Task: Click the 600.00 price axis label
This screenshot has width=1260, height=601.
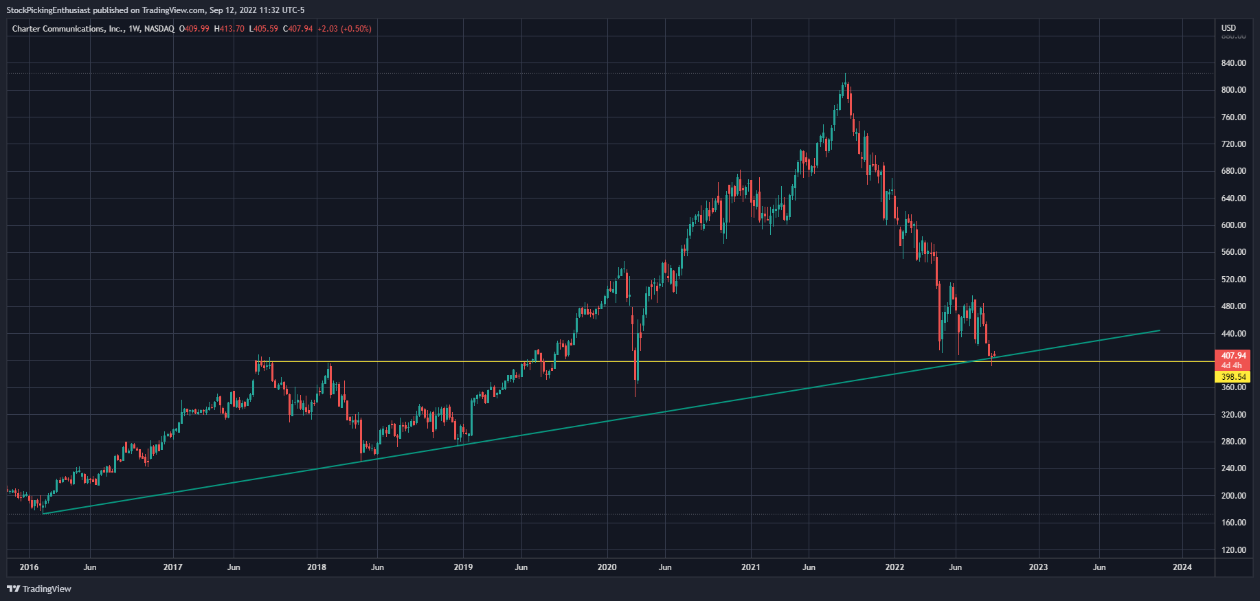Action: (1233, 225)
